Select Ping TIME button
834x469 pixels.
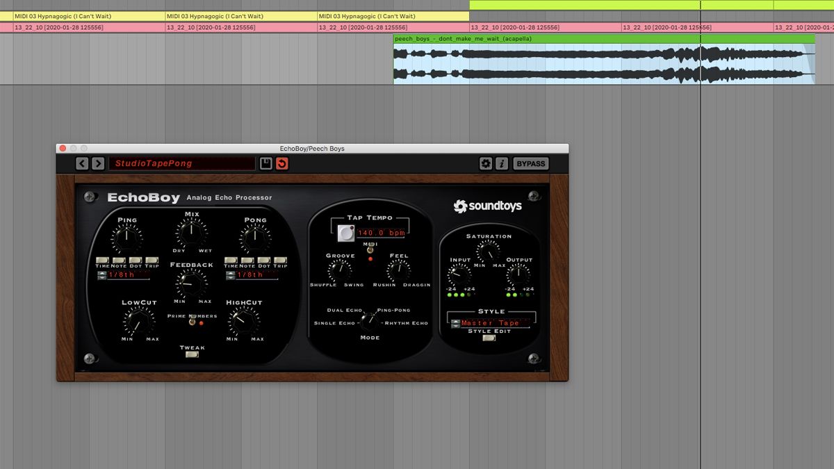103,260
